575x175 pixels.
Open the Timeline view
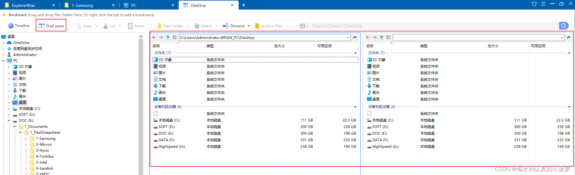pos(19,26)
